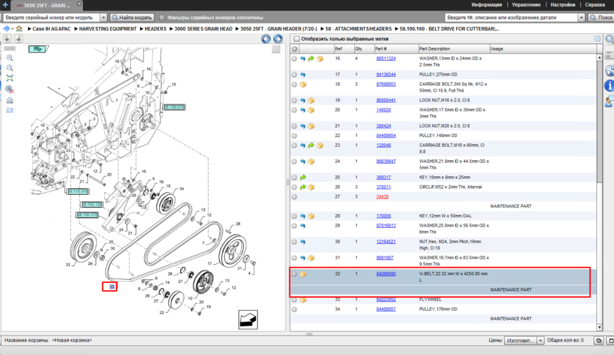Go to 3000 SERIES GRAIN HEAD breadcrumb
This screenshot has height=355, width=614.
pos(203,29)
